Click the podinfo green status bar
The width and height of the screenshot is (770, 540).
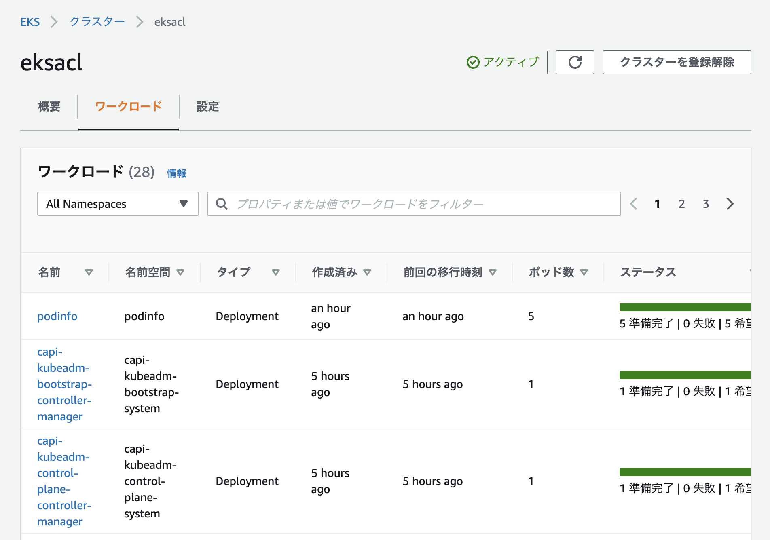[x=684, y=307]
